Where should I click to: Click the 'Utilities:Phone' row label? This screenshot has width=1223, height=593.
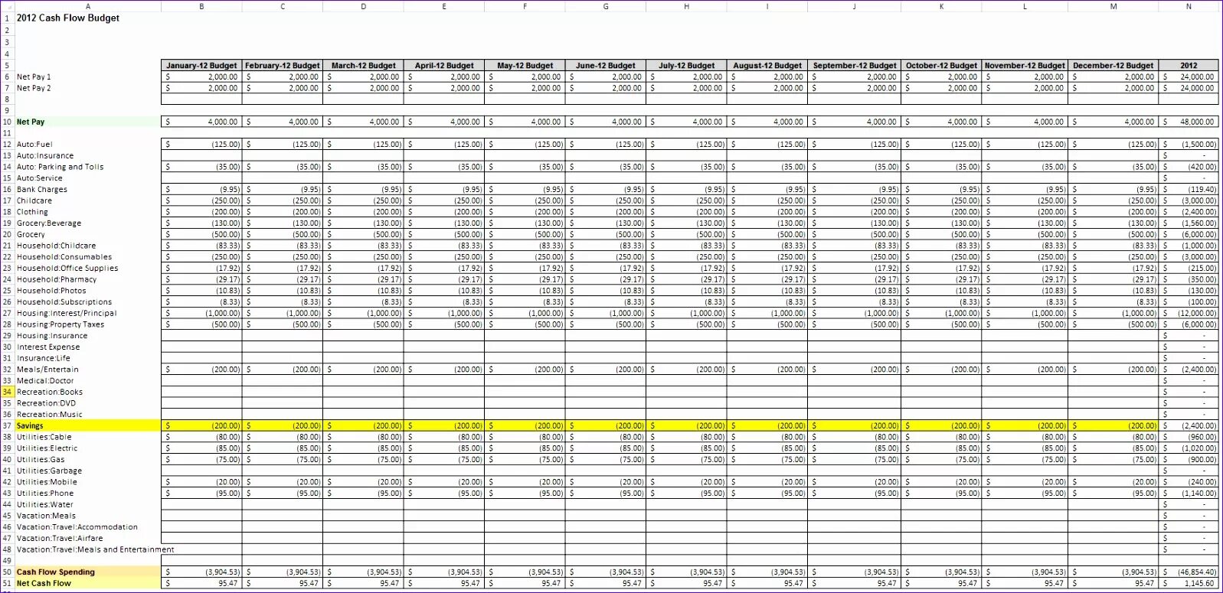pyautogui.click(x=45, y=494)
